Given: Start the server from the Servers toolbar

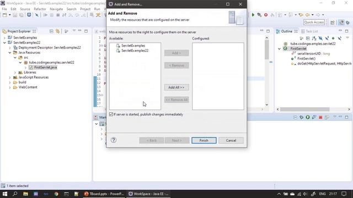Looking at the screenshot, I should point(308,117).
